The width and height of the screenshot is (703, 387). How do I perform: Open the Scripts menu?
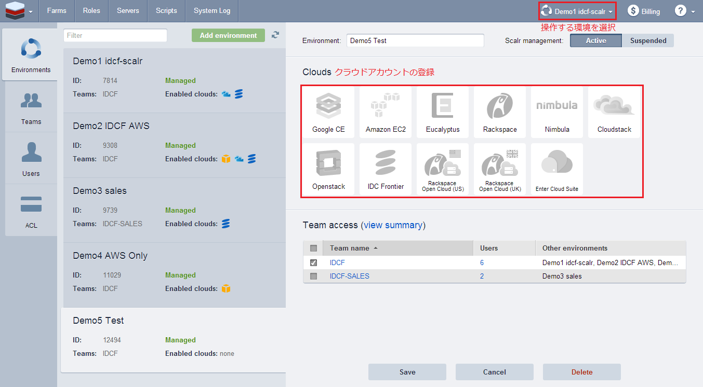166,11
